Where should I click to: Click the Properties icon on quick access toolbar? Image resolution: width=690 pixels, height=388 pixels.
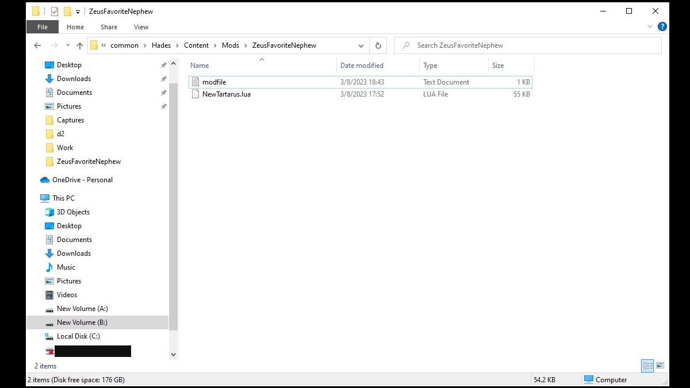[x=53, y=10]
